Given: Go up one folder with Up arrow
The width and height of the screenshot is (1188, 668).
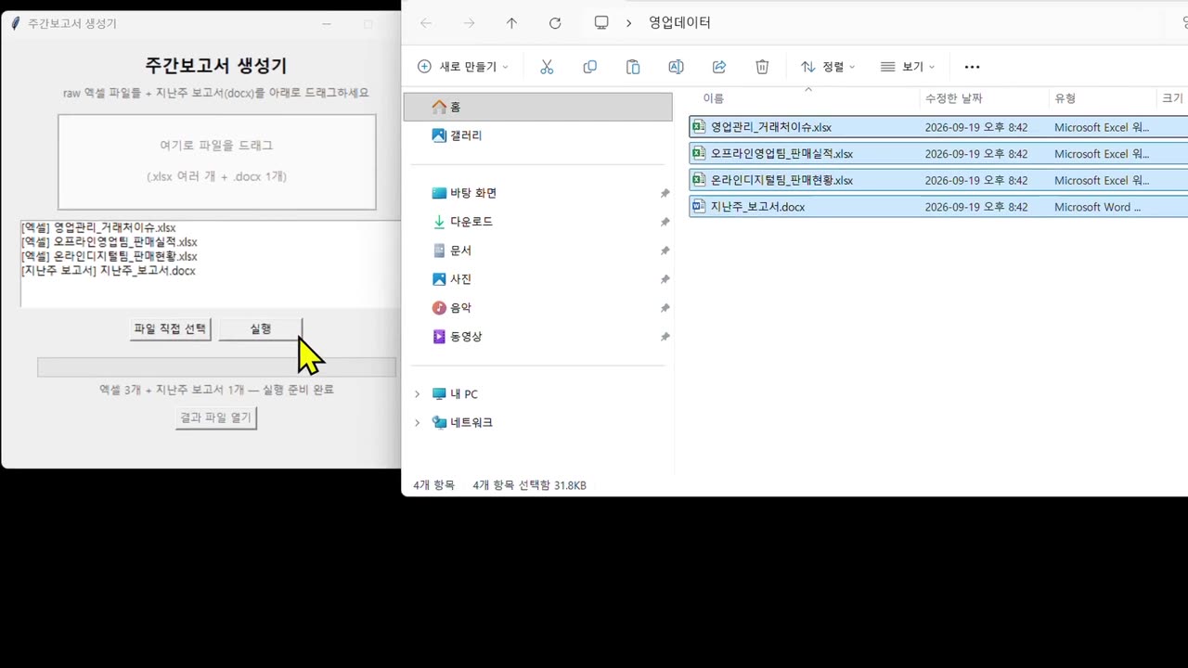Looking at the screenshot, I should tap(511, 23).
